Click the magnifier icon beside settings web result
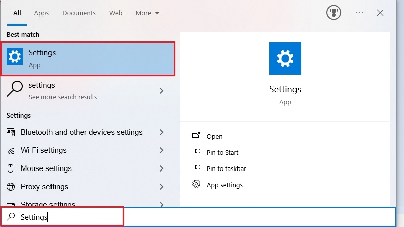404x227 pixels. click(15, 89)
